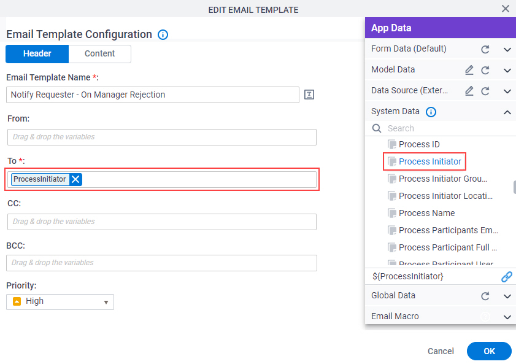Switch to the Content tab
Screen dimensions: 516x364
pos(100,53)
